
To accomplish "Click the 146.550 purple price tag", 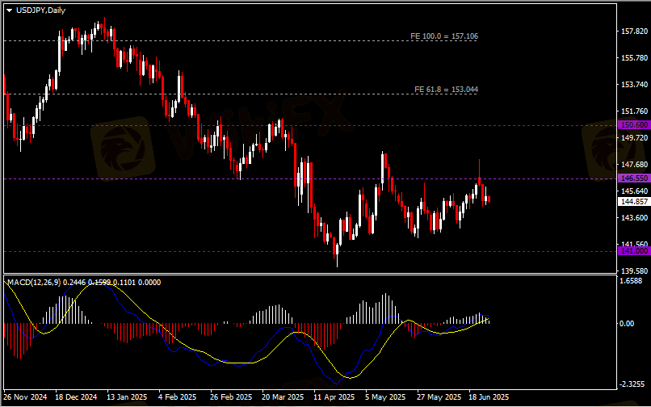I will coord(634,178).
